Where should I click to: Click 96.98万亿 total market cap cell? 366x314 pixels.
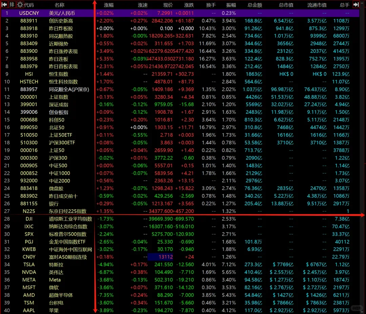click(282, 89)
